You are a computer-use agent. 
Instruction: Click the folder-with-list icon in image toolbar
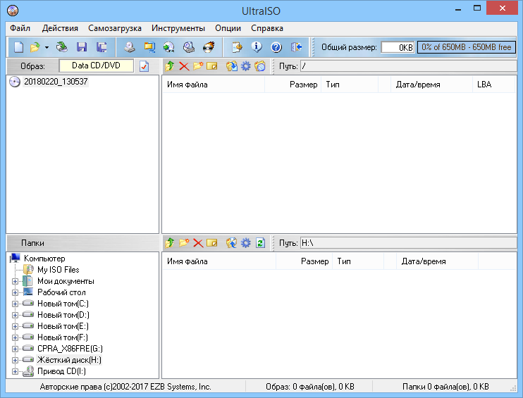[260, 66]
